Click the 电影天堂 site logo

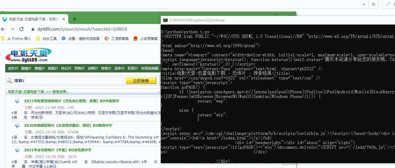click(28, 55)
